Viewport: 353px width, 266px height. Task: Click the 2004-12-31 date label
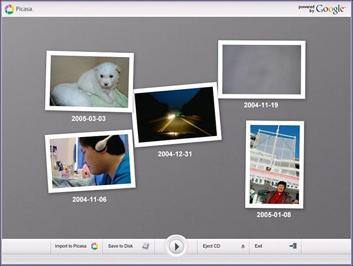tap(174, 154)
